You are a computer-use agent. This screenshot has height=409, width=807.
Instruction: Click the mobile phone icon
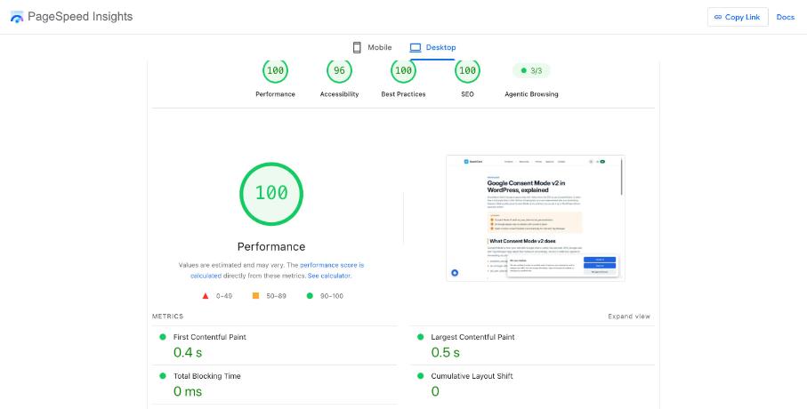(x=357, y=47)
